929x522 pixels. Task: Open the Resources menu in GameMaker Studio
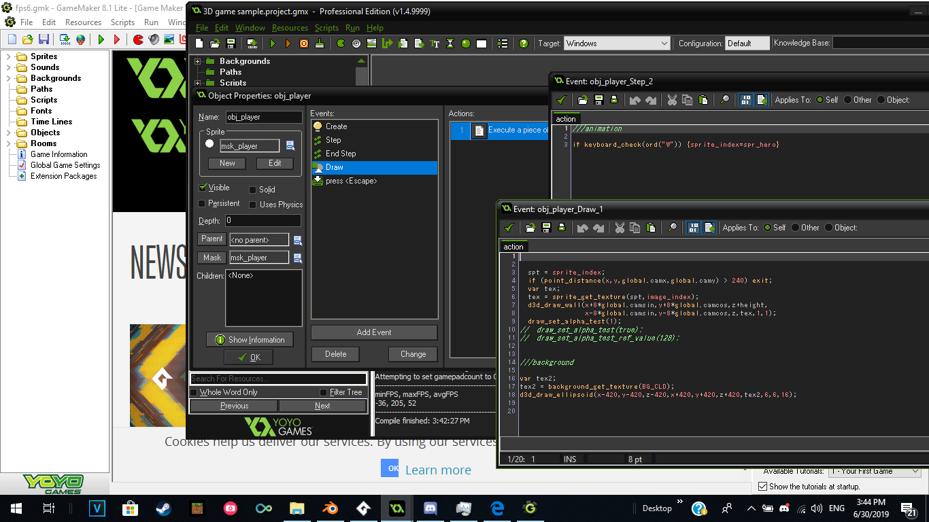(290, 28)
